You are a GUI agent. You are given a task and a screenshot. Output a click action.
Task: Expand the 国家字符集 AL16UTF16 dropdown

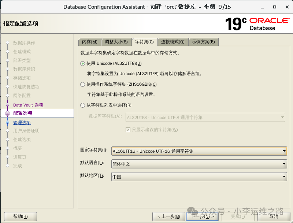click(x=199, y=151)
